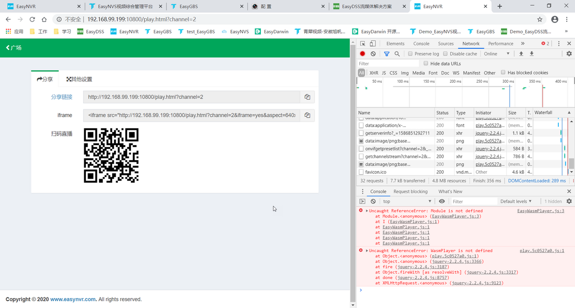The height and width of the screenshot is (308, 575).
Task: Open the Console settings gear icon
Action: [569, 201]
